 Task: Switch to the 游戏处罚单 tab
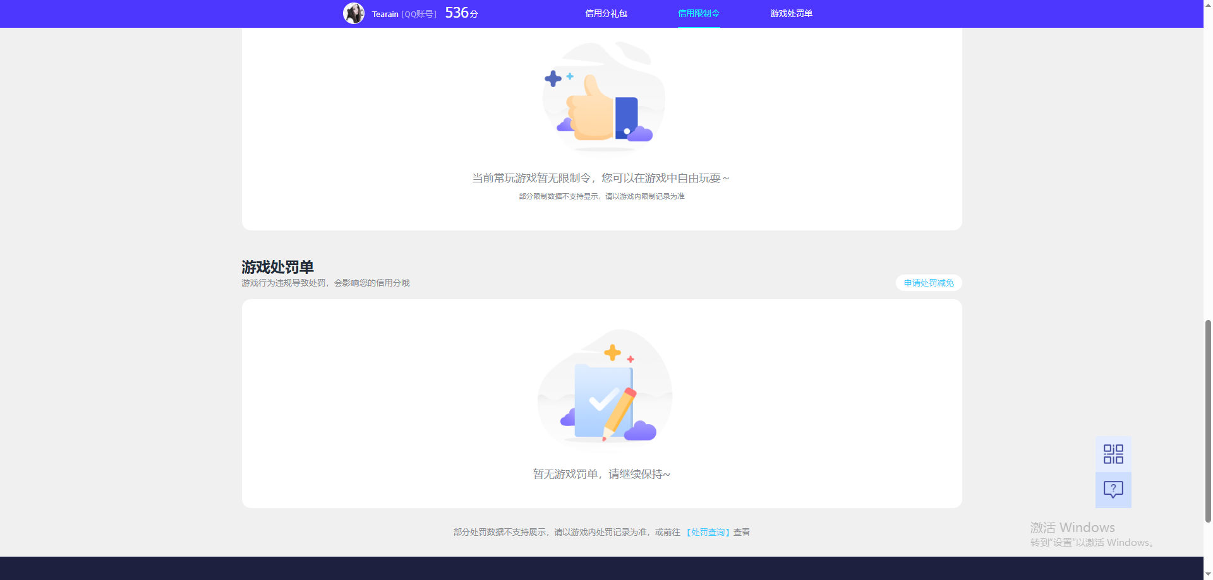(x=791, y=13)
